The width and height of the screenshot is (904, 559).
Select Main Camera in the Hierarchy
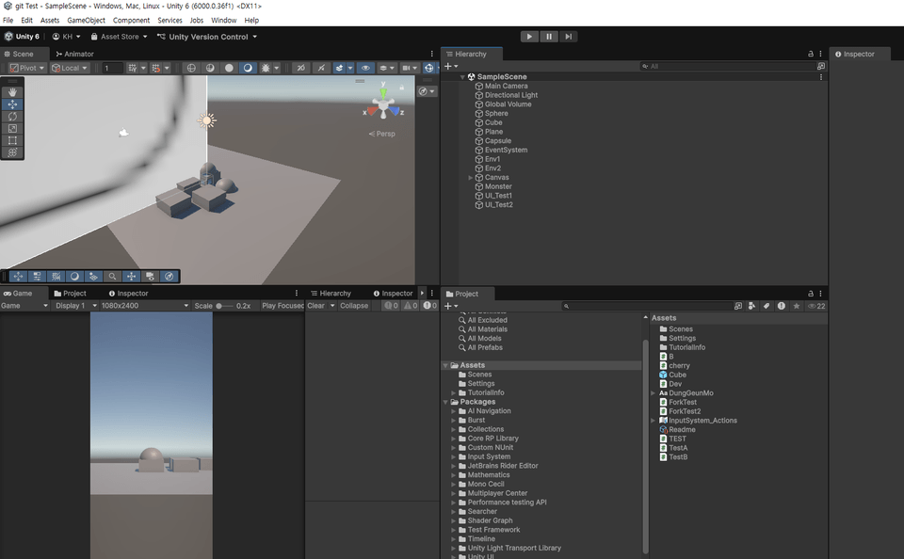click(506, 87)
